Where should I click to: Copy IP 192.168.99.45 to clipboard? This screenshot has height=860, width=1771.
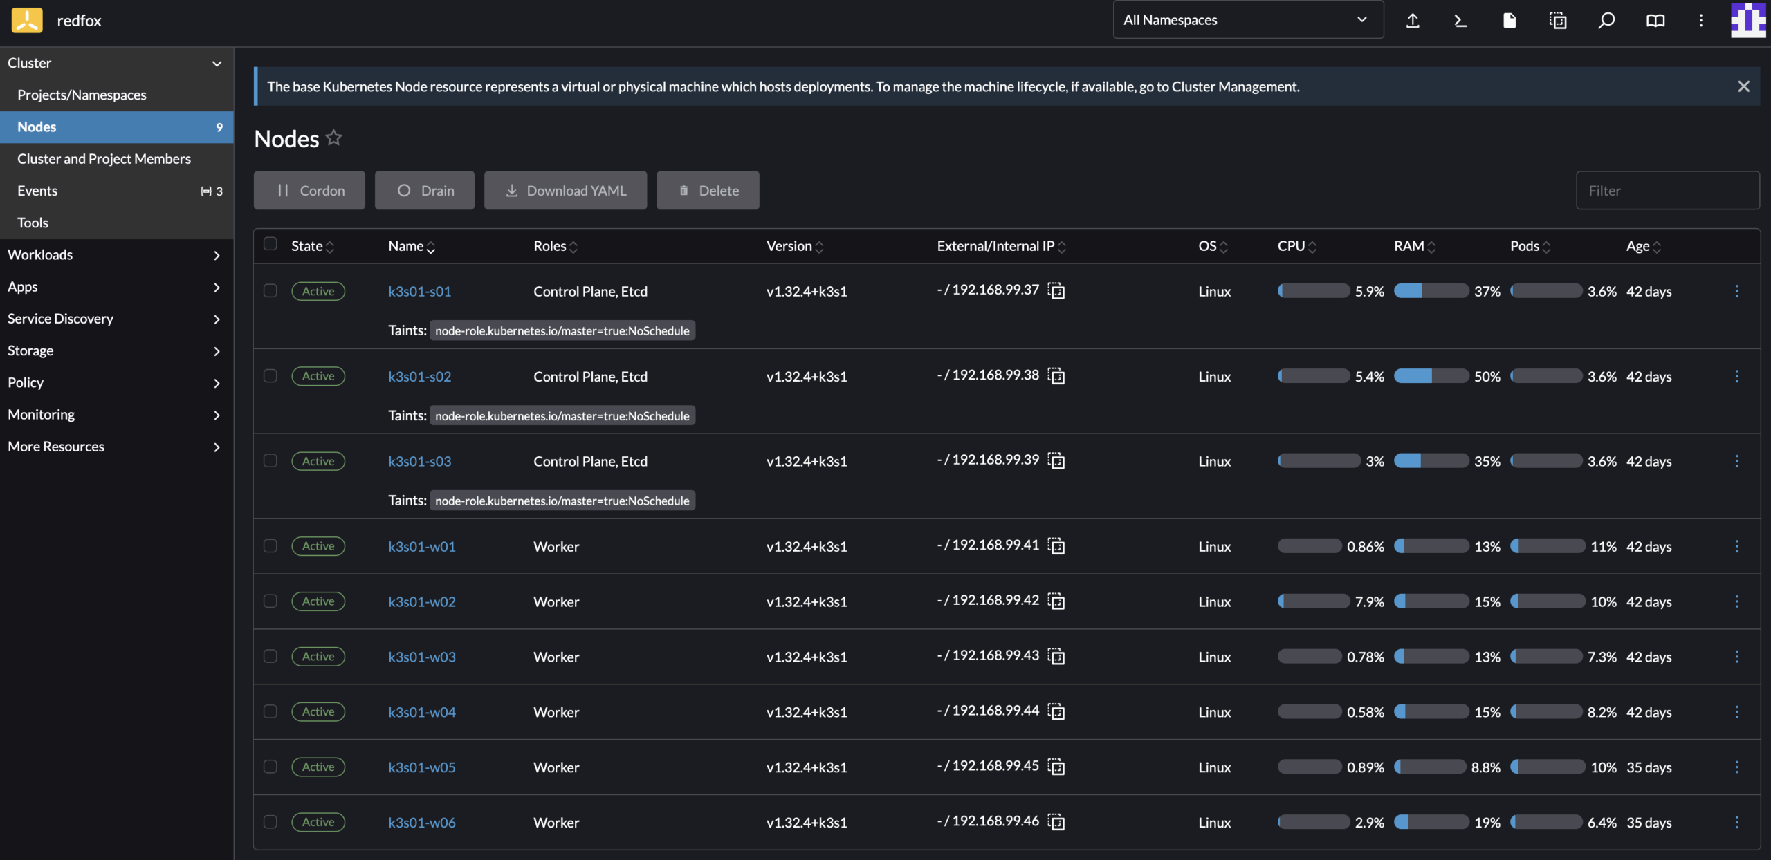coord(1056,767)
